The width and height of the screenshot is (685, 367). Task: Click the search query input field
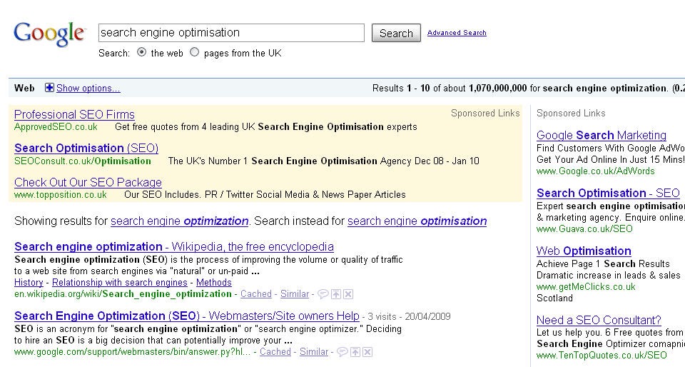pos(231,33)
